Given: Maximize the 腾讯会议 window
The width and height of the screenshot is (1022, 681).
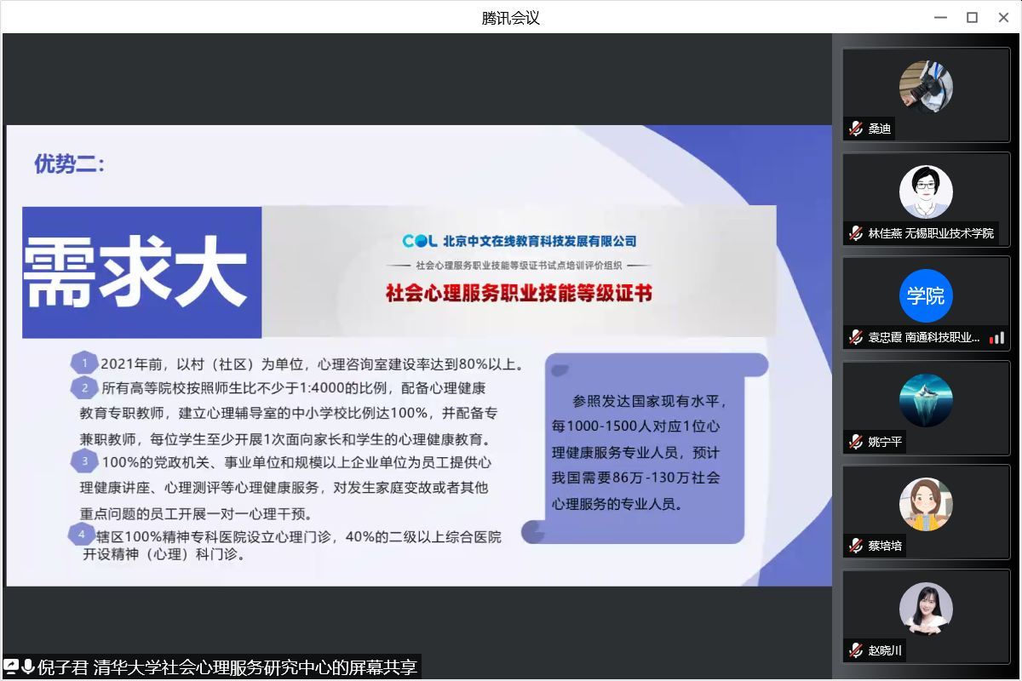Looking at the screenshot, I should tap(972, 17).
